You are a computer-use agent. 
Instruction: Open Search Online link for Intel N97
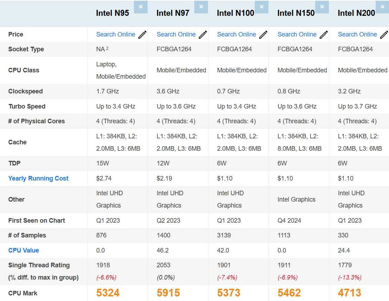(x=176, y=34)
